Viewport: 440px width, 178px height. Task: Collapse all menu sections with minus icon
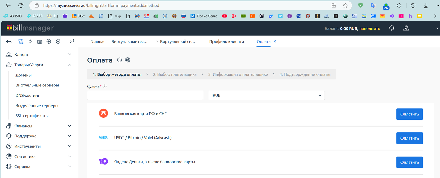coord(58,41)
